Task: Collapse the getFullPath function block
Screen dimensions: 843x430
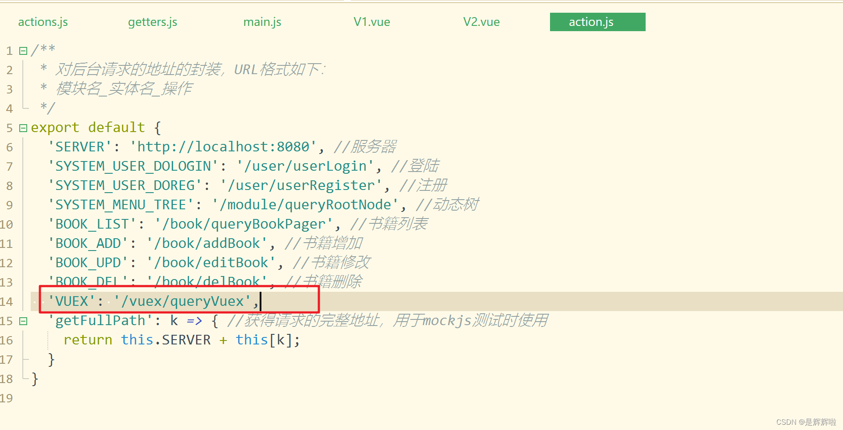Action: pyautogui.click(x=23, y=321)
